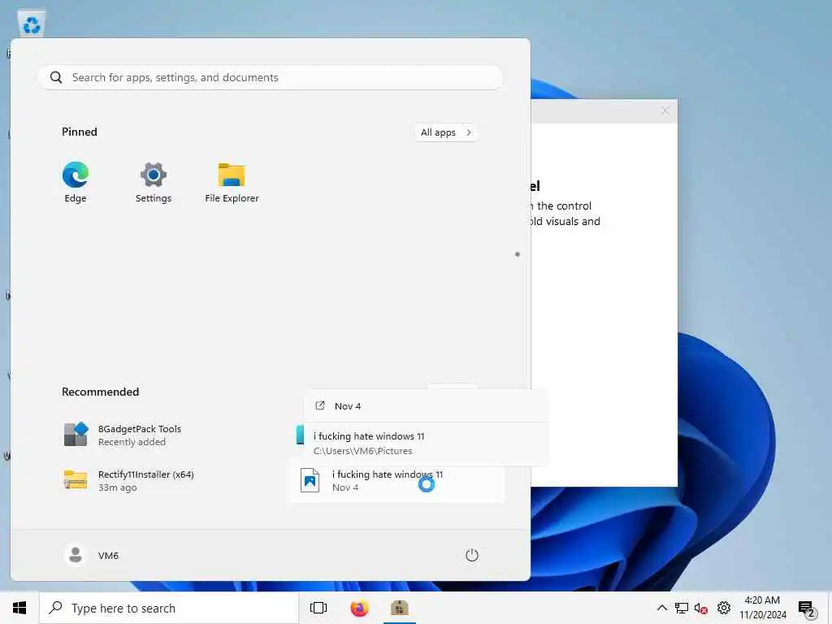This screenshot has height=624, width=832.
Task: Launch File Explorer from pinned apps
Action: (x=232, y=182)
